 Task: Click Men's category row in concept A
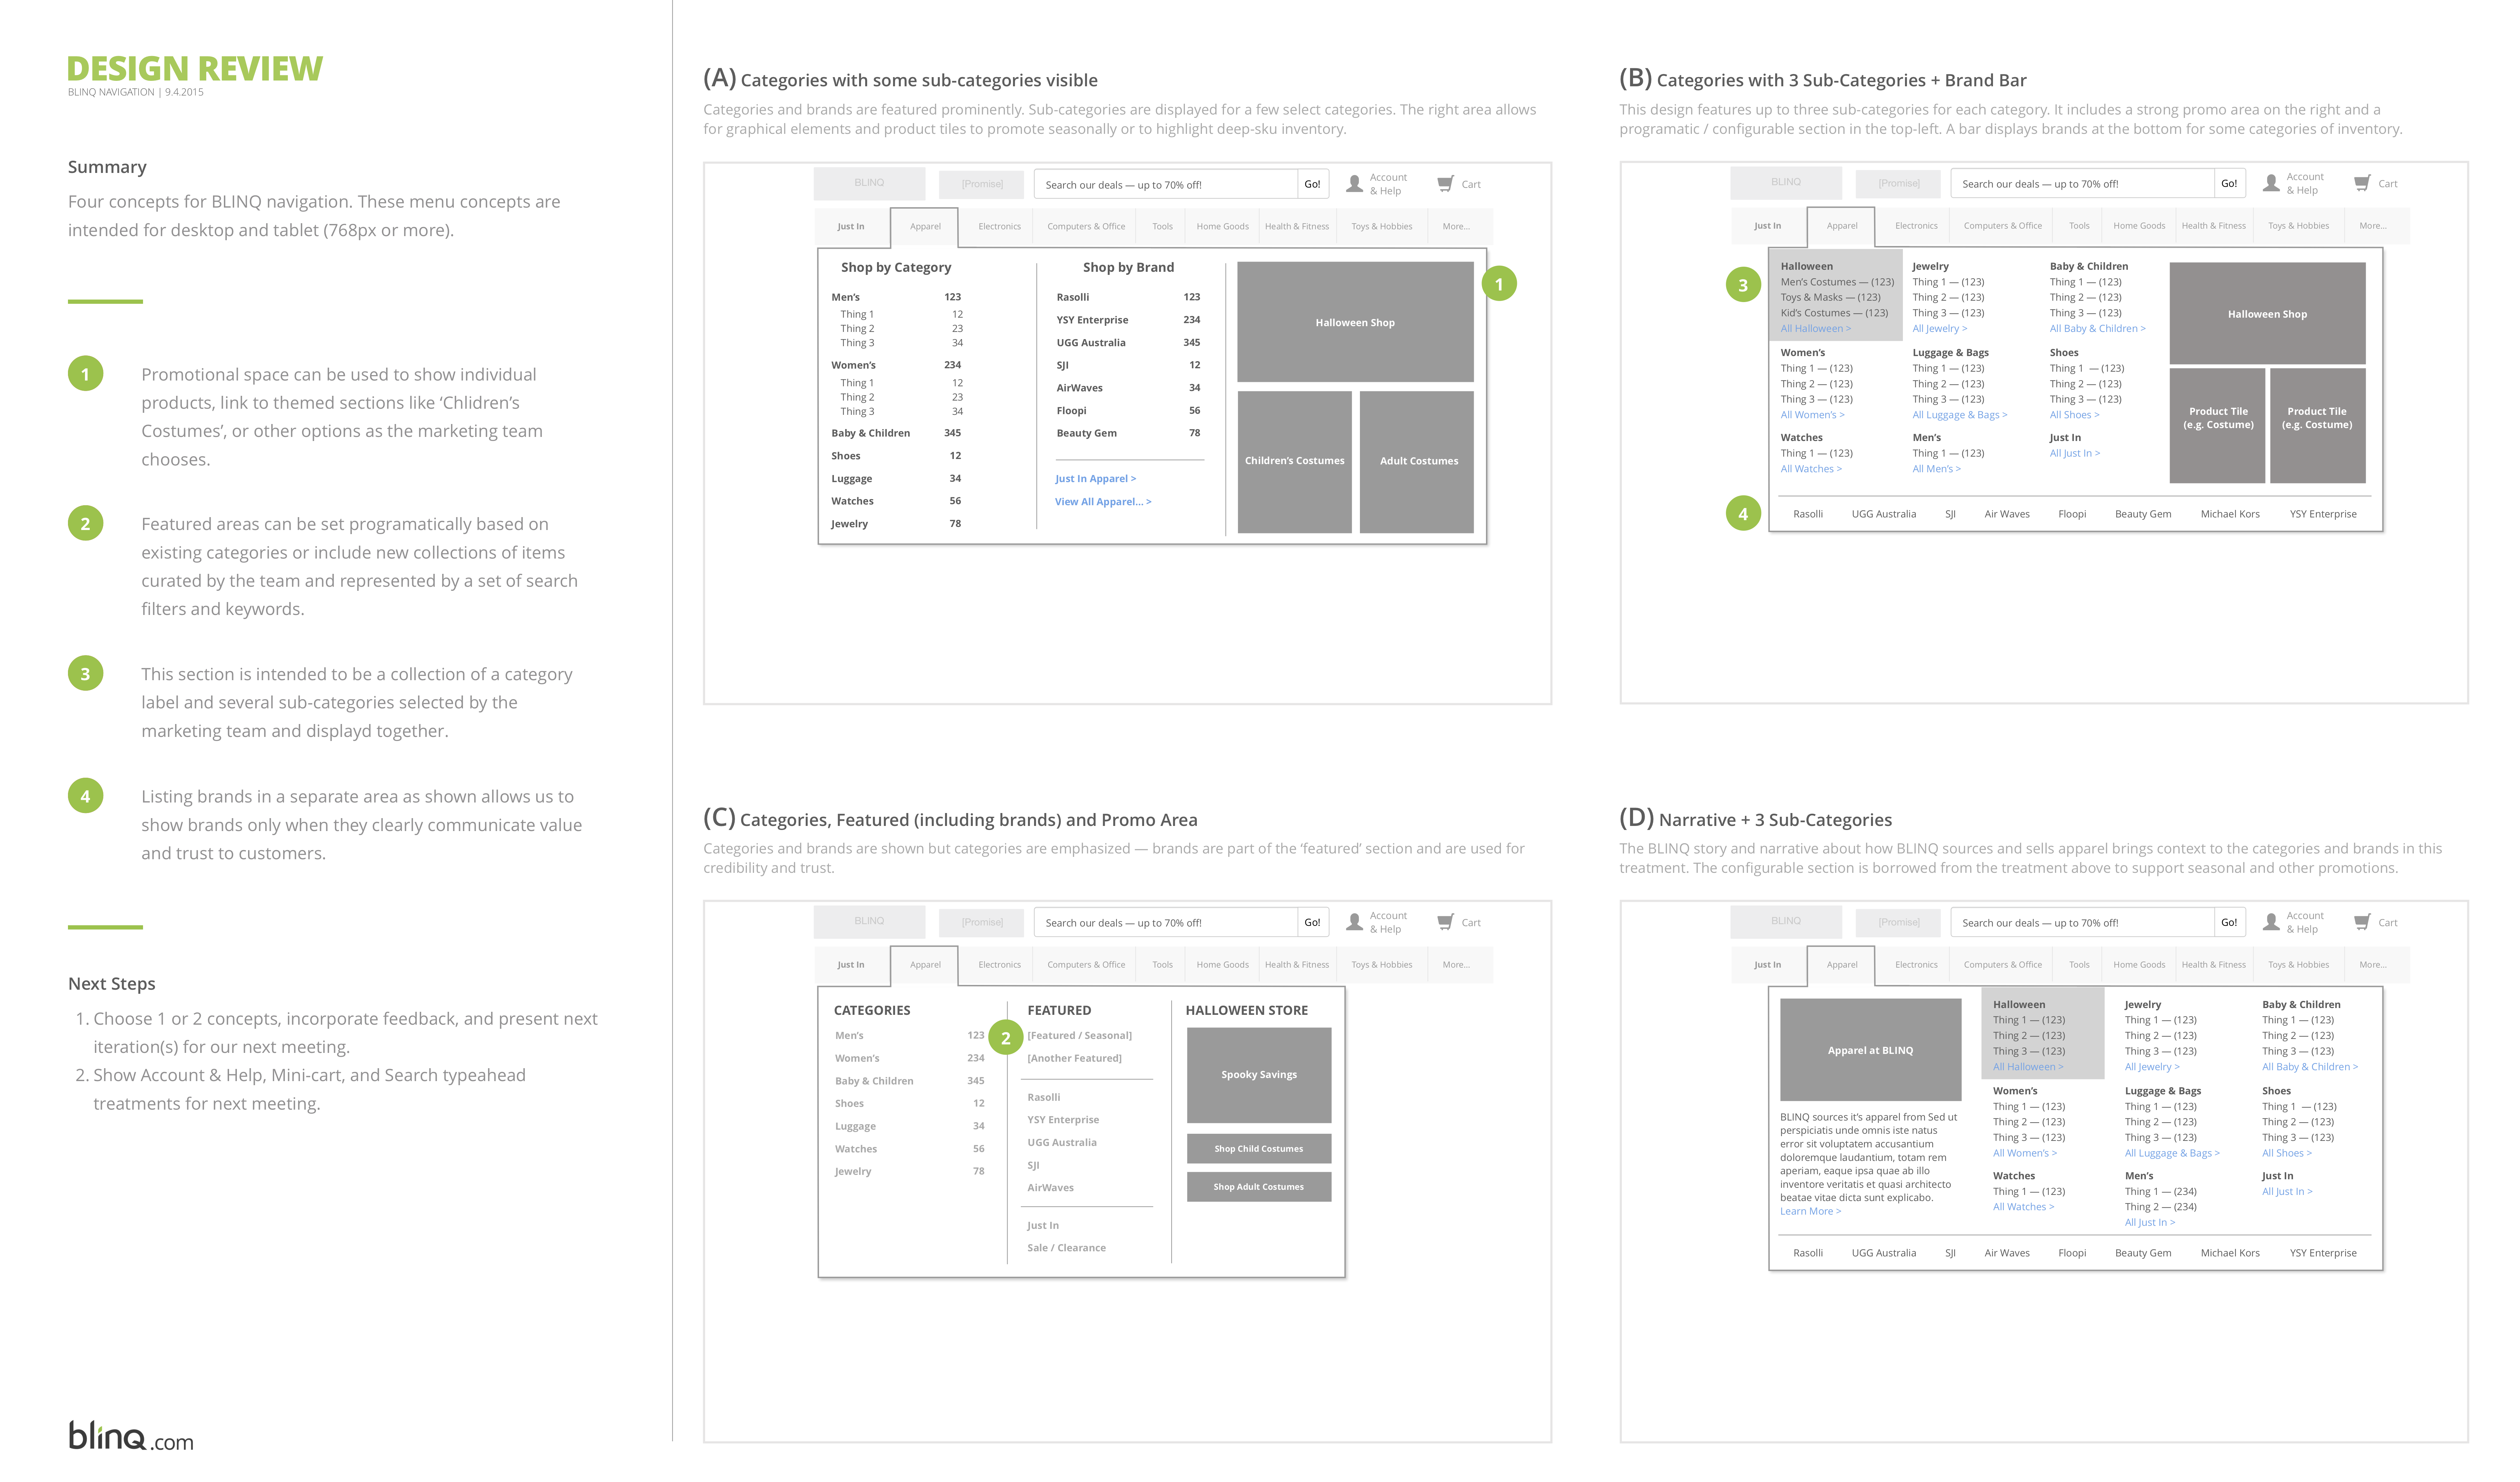(x=896, y=297)
